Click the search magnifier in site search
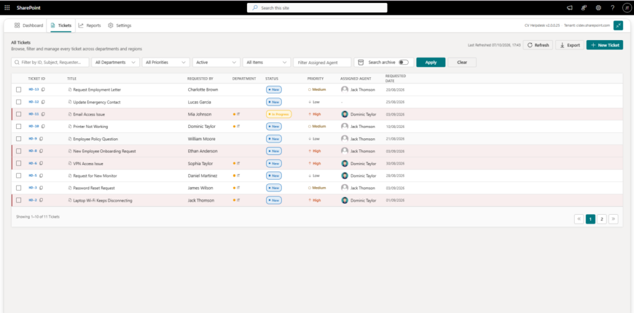This screenshot has height=313, width=634. tap(255, 7)
